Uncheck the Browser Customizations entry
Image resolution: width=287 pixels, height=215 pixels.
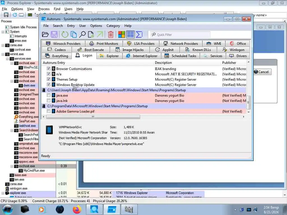point(48,69)
